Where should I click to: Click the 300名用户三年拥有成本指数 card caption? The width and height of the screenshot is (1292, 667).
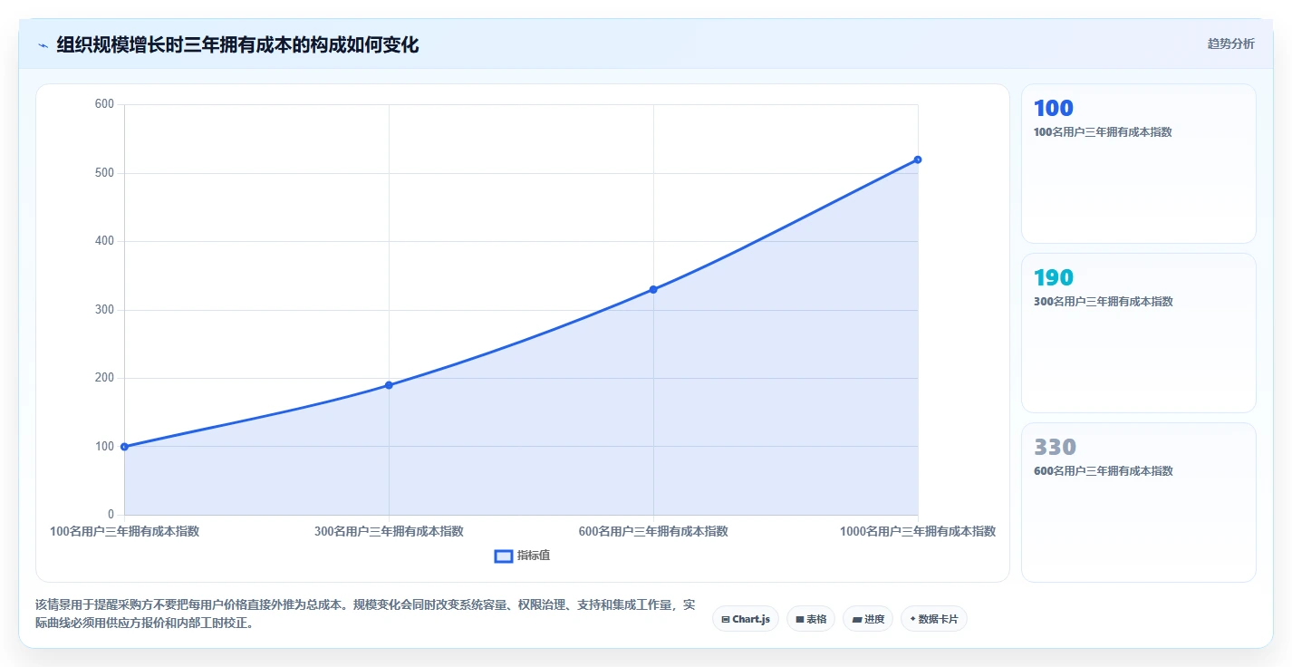coord(1103,302)
